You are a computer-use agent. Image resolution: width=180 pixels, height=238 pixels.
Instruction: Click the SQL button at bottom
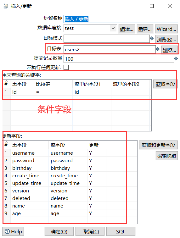pos(121,231)
